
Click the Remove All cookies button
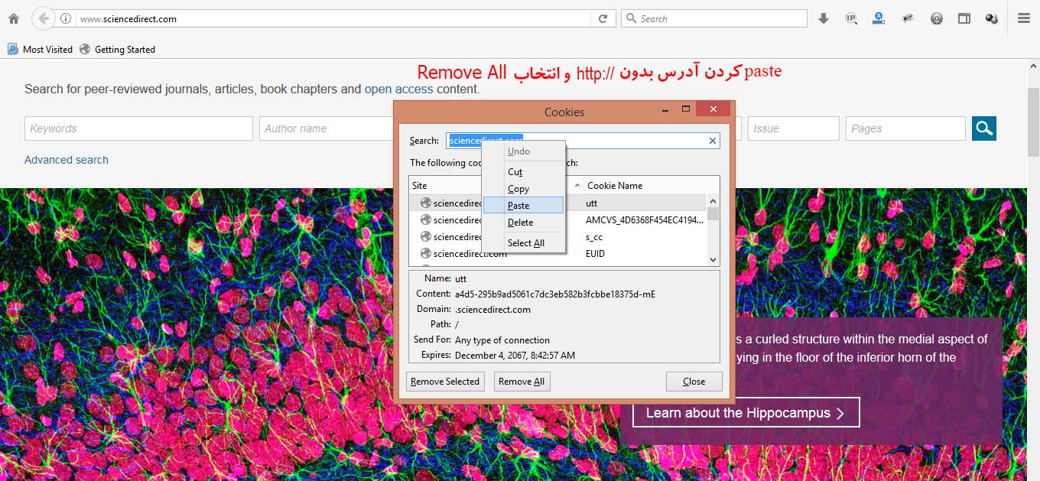click(522, 382)
